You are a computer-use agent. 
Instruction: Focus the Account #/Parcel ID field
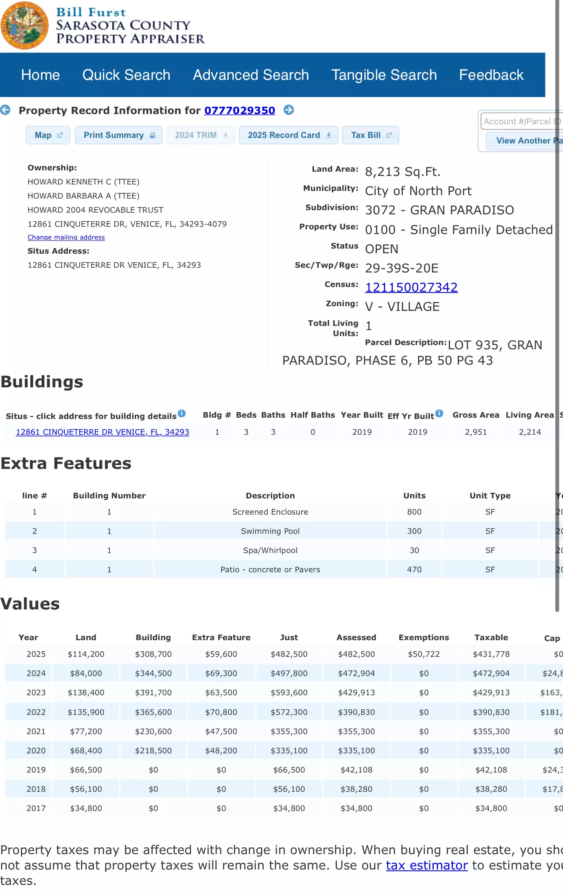pos(522,121)
